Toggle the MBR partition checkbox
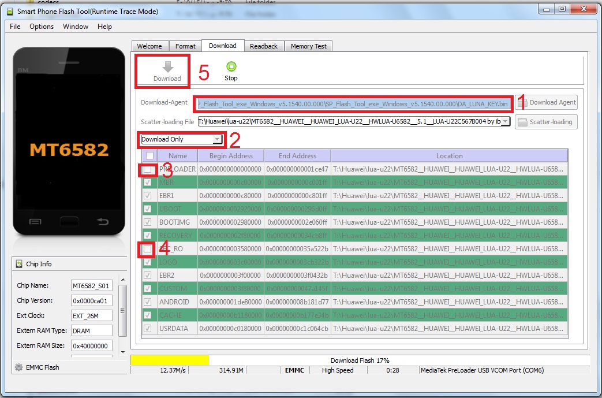Screen dimensions: 602x398 (x=147, y=182)
